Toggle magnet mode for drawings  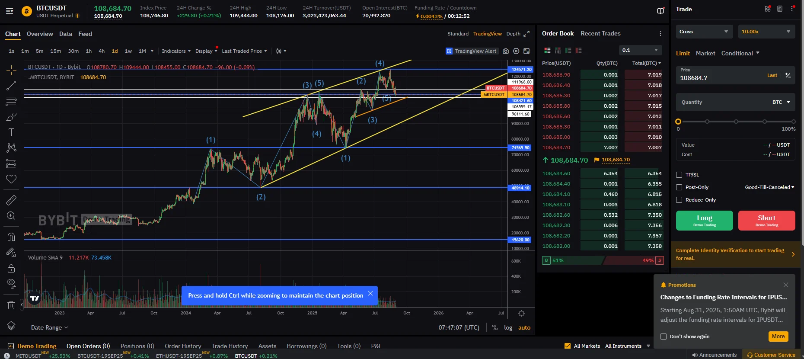11,237
